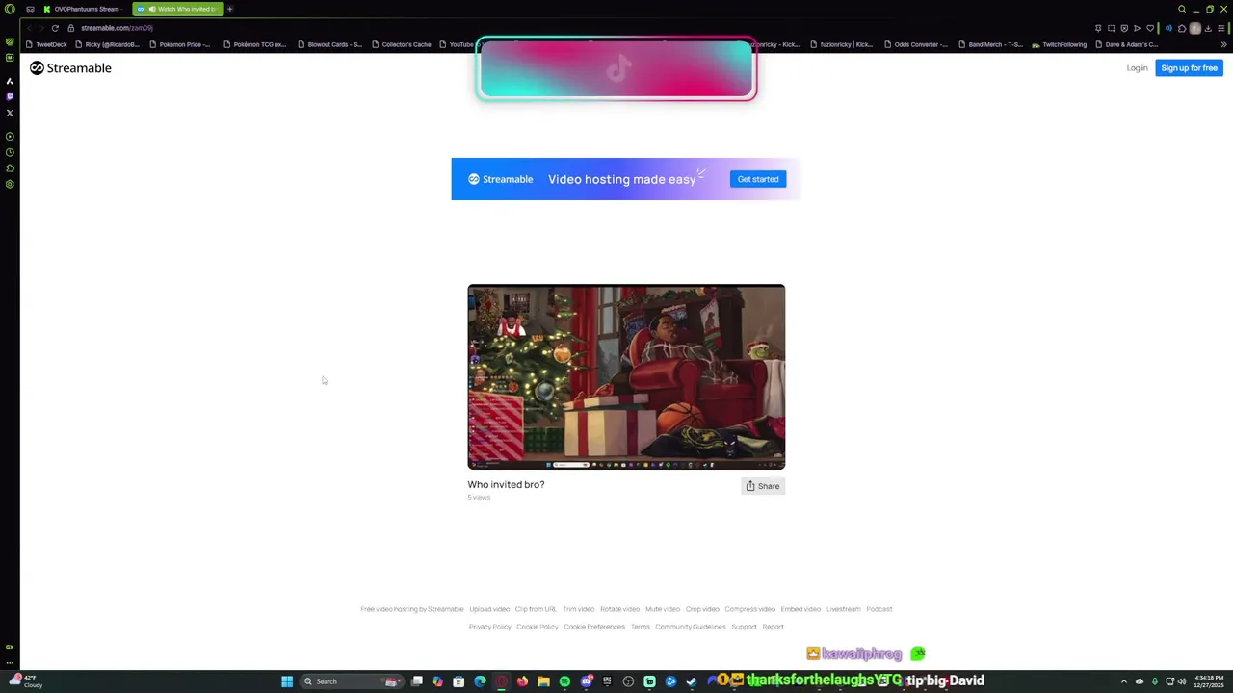The image size is (1233, 693).
Task: Open the Community Guidelines footer link
Action: pos(691,627)
